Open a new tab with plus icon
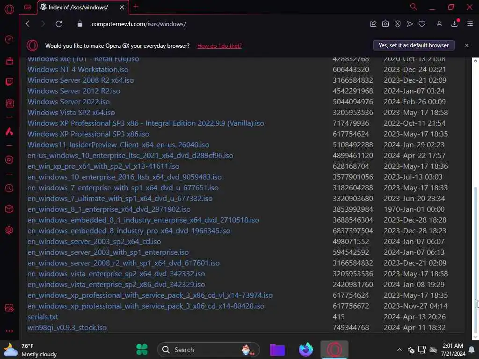479x359 pixels. (x=136, y=7)
